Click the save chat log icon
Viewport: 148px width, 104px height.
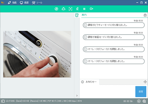click(145, 15)
